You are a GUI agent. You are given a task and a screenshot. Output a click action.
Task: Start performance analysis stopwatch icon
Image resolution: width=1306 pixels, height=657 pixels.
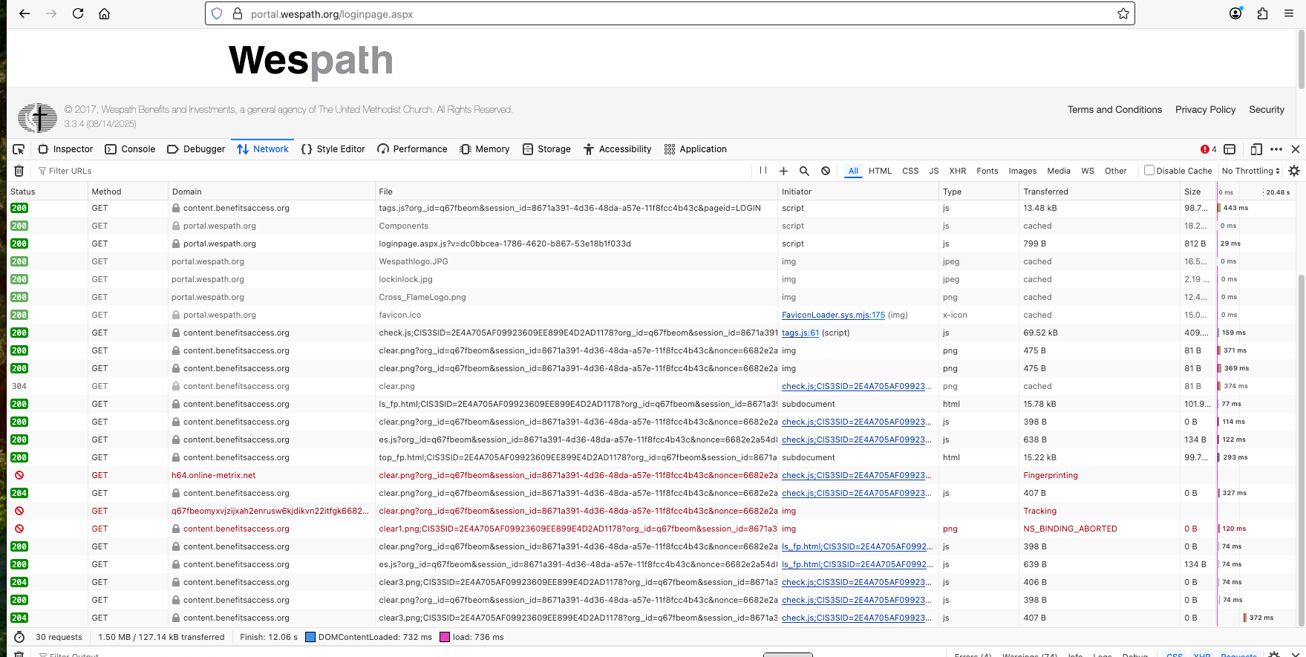(x=19, y=637)
